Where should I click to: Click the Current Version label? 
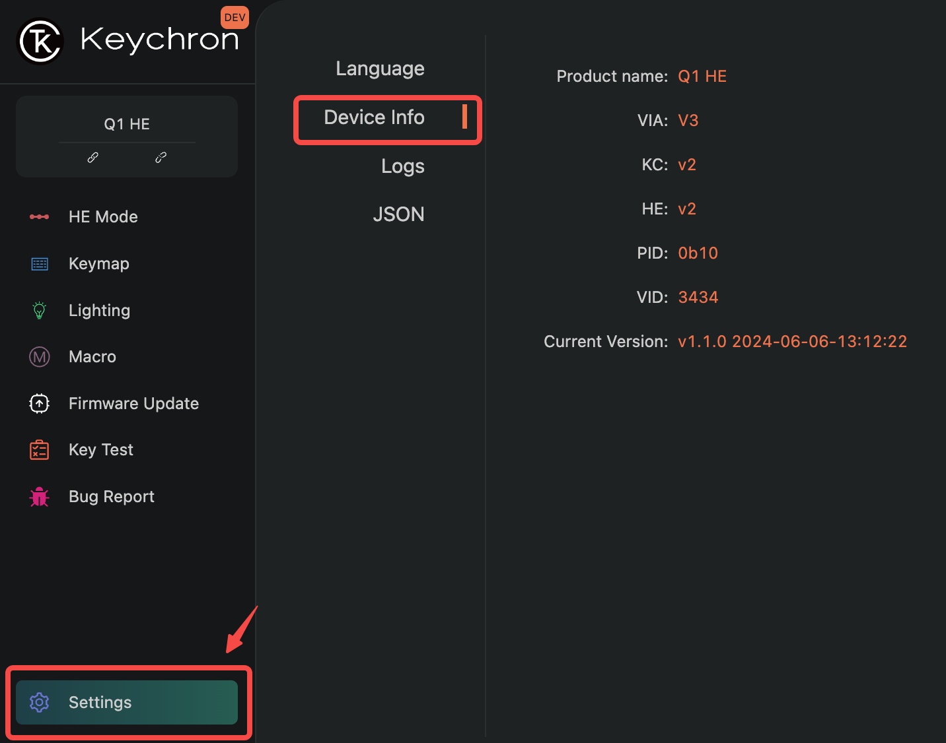point(606,342)
